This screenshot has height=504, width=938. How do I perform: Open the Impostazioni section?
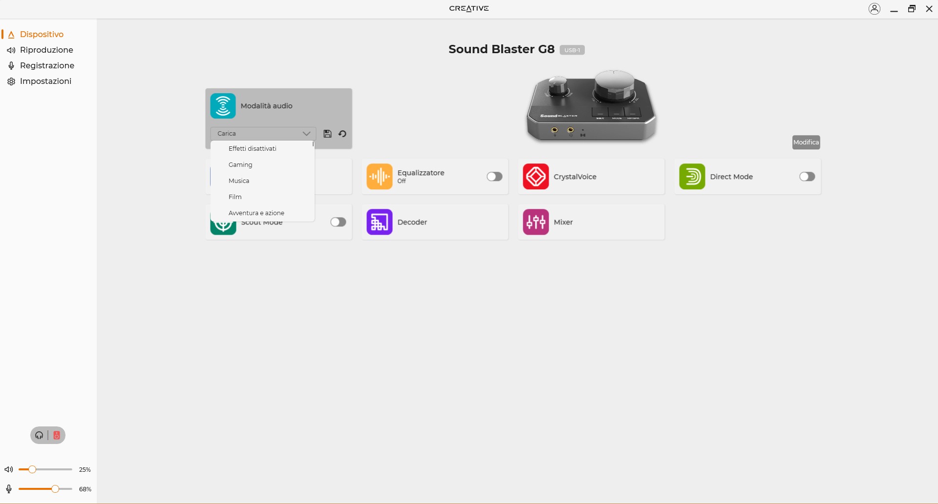click(45, 81)
